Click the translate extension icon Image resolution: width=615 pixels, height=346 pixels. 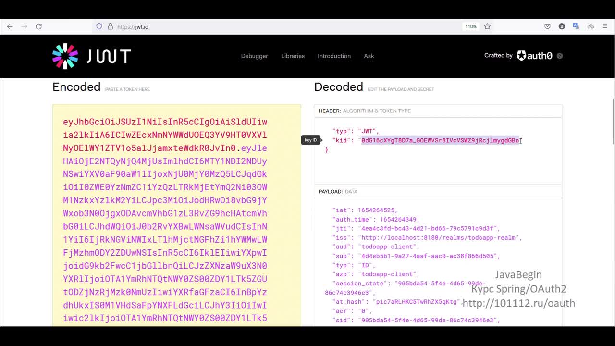[576, 26]
